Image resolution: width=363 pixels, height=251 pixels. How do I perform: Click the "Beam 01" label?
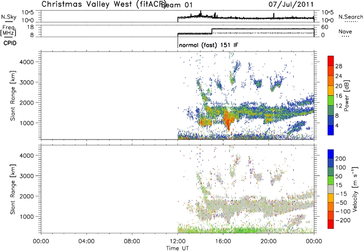pyautogui.click(x=177, y=5)
